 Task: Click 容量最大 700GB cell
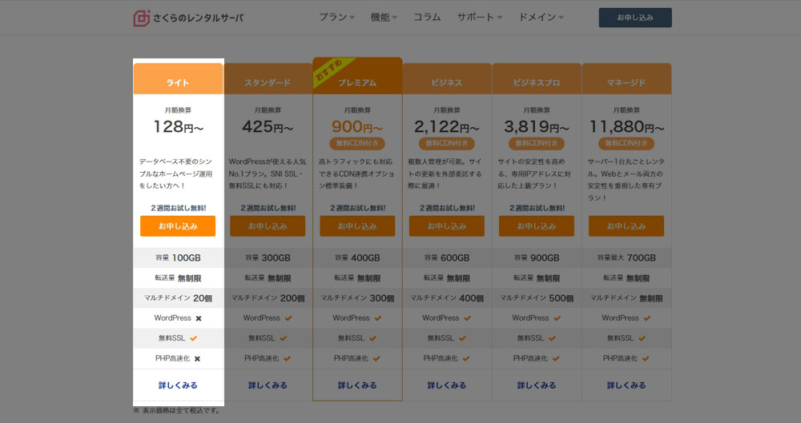626,257
